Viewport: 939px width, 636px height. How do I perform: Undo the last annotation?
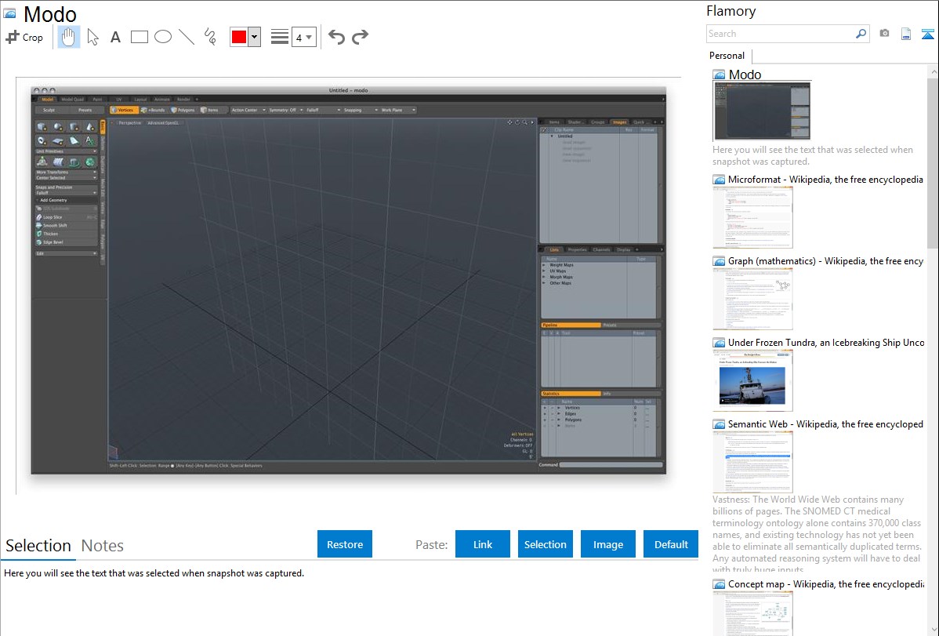click(336, 37)
